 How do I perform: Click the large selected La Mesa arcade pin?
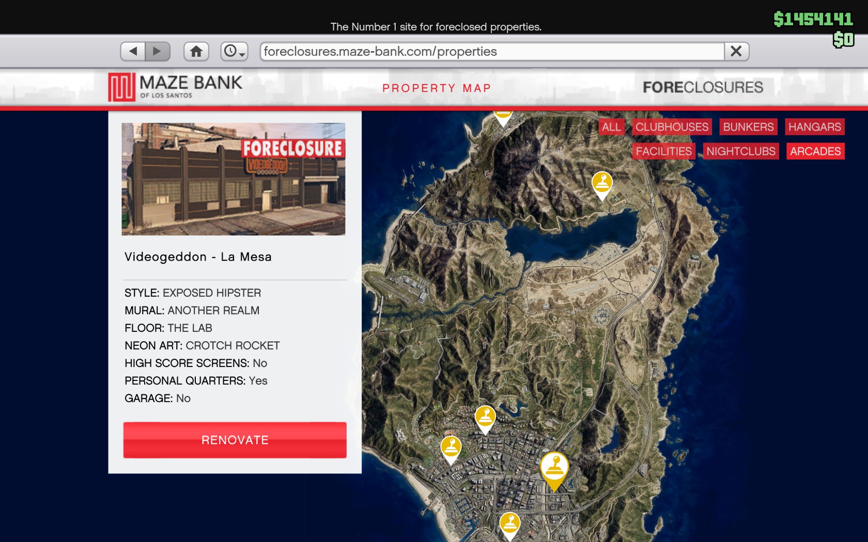pos(554,470)
